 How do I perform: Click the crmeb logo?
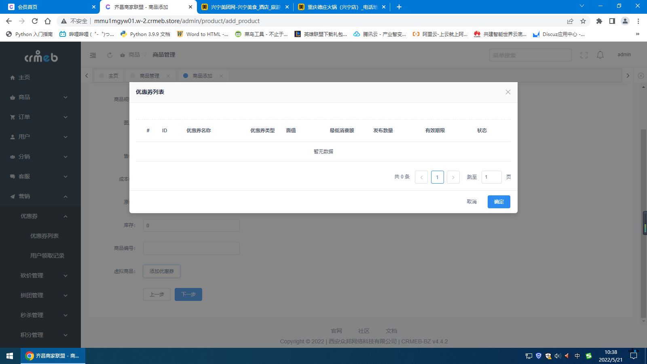(x=41, y=57)
